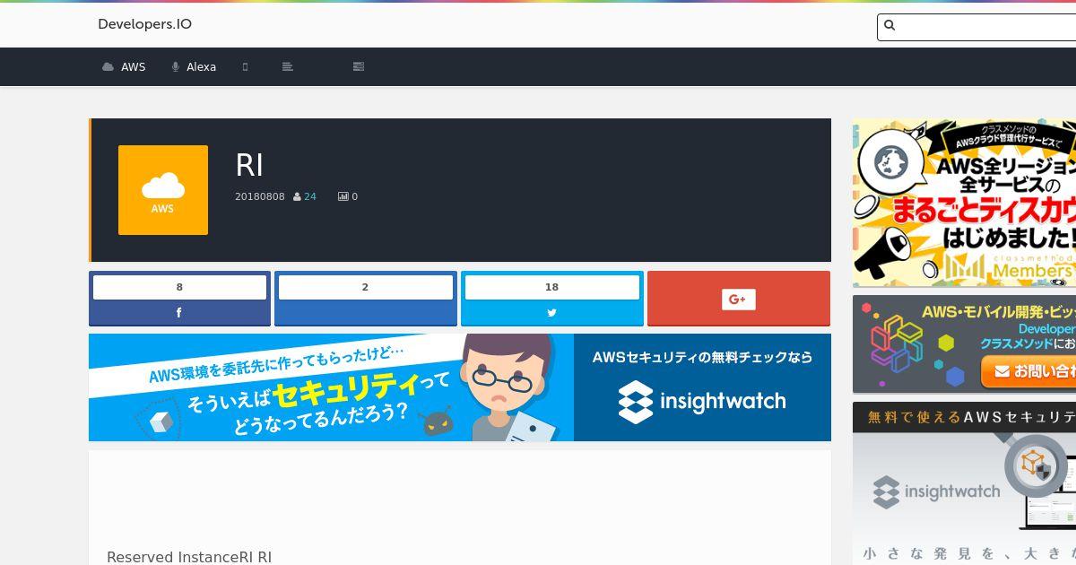Open the insightwatch security check banner

point(460,387)
